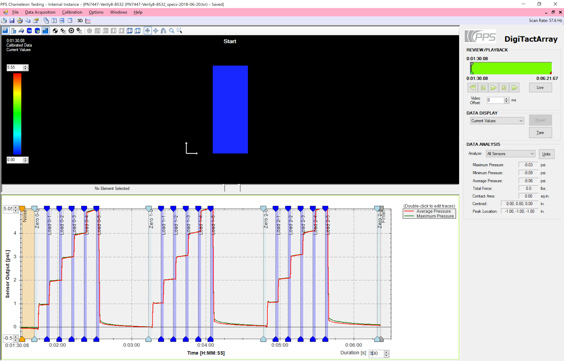Open the Data Acquisition menu
The height and width of the screenshot is (361, 564).
(39, 12)
